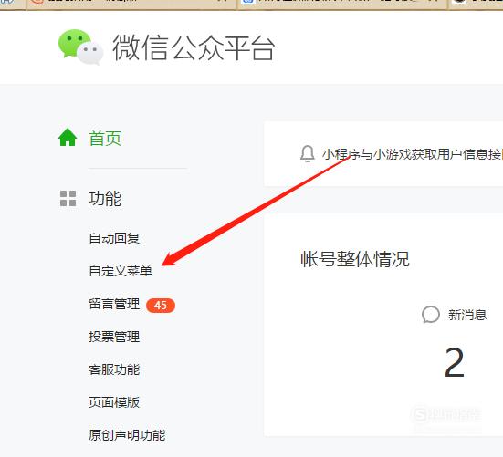
Task: Click the 帐号整体情况 heading
Action: 355,259
